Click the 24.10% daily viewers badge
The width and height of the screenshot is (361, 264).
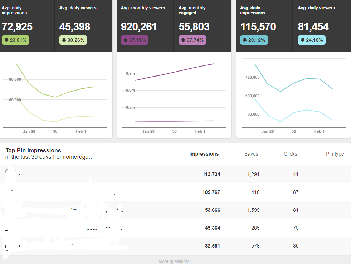[x=312, y=40]
